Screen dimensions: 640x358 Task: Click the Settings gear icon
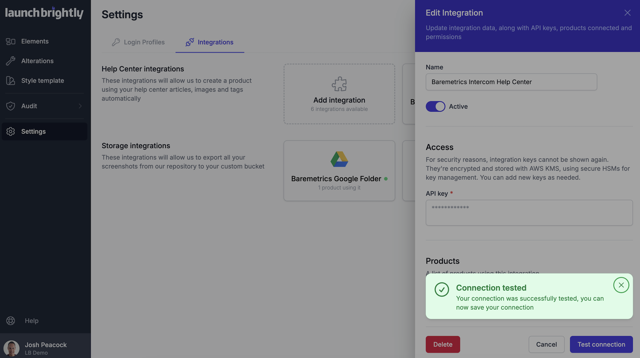point(10,132)
